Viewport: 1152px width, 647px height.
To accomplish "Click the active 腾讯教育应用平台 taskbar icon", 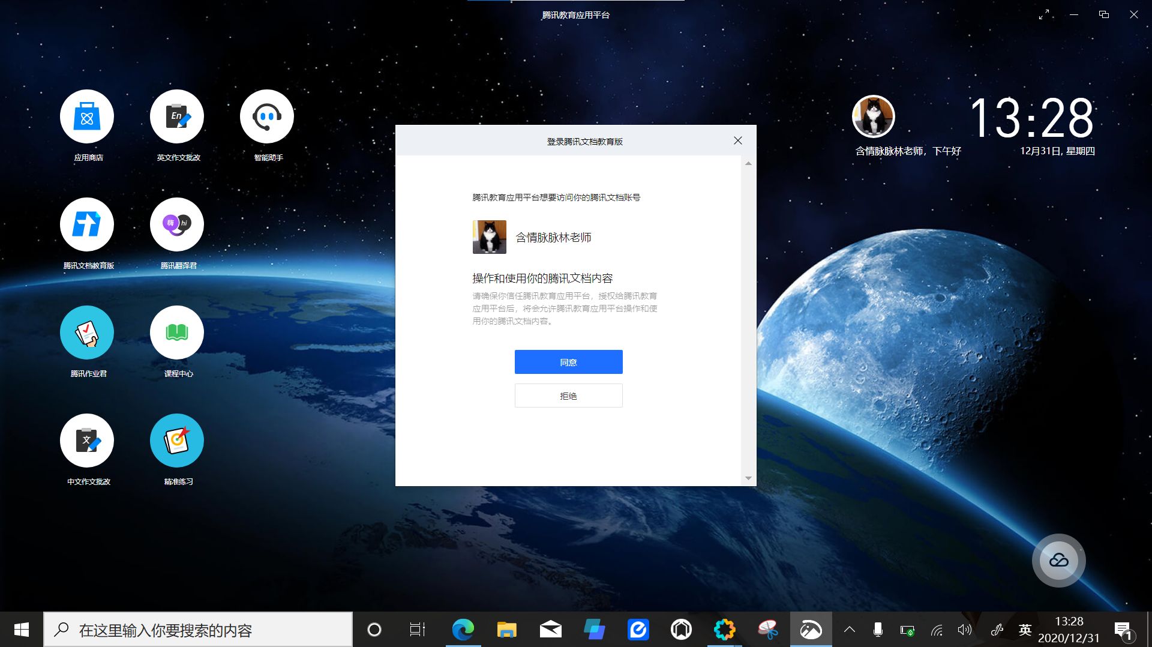I will (x=811, y=630).
